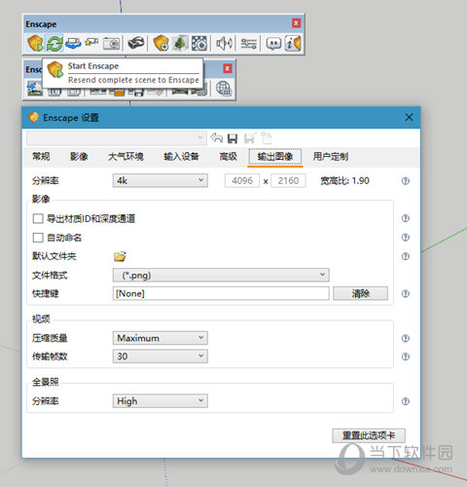The width and height of the screenshot is (467, 487).
Task: Click the feedback speech bubble icon
Action: 273,43
